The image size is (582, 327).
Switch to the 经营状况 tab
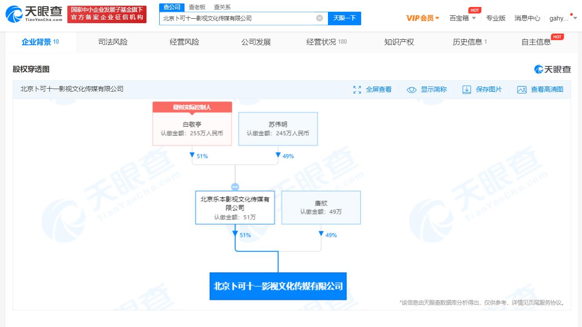tap(327, 42)
